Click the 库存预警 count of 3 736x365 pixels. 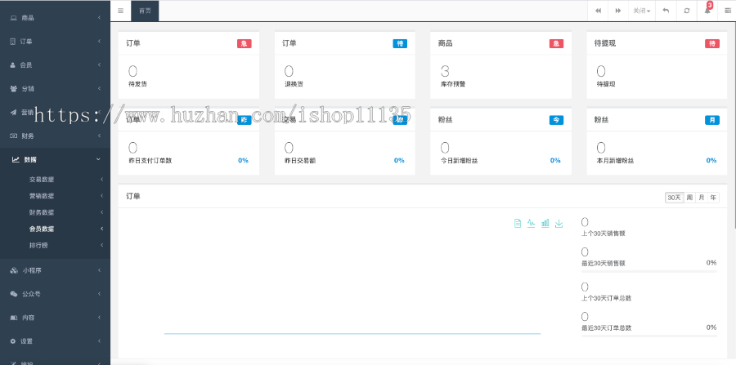coord(445,71)
